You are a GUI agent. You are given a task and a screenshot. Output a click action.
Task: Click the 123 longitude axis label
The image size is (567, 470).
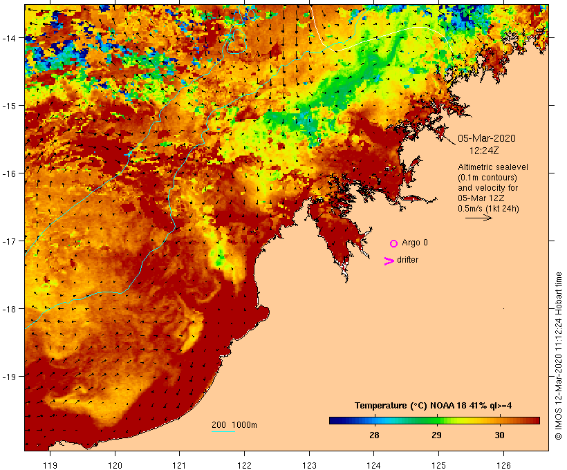(x=309, y=465)
